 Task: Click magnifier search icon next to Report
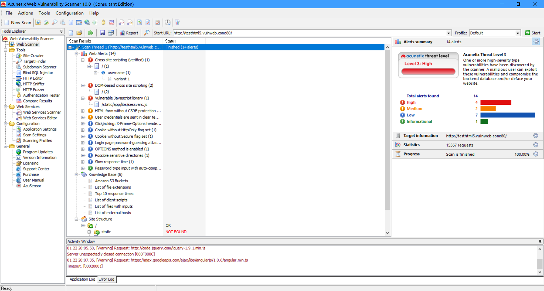147,33
